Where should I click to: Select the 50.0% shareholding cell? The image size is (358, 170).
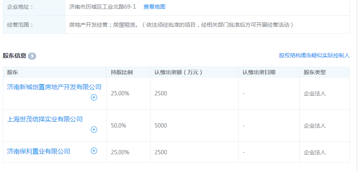click(x=119, y=126)
